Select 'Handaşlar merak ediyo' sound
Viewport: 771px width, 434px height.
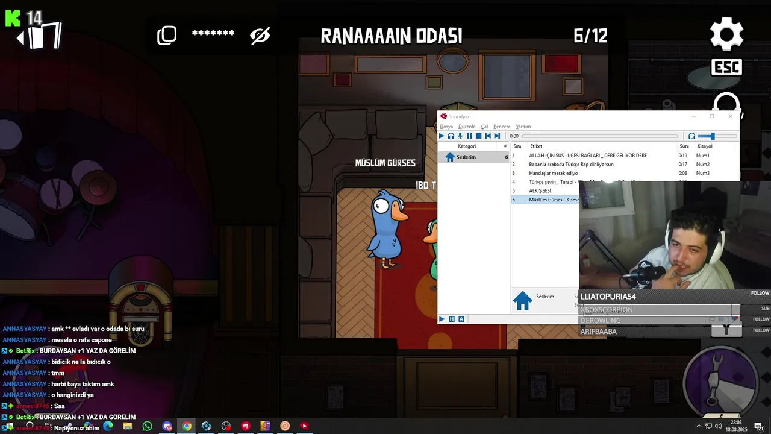point(553,174)
